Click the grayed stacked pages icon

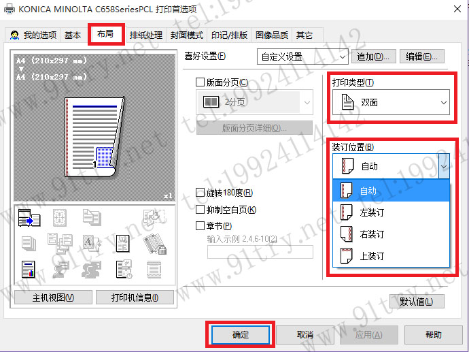click(29, 244)
